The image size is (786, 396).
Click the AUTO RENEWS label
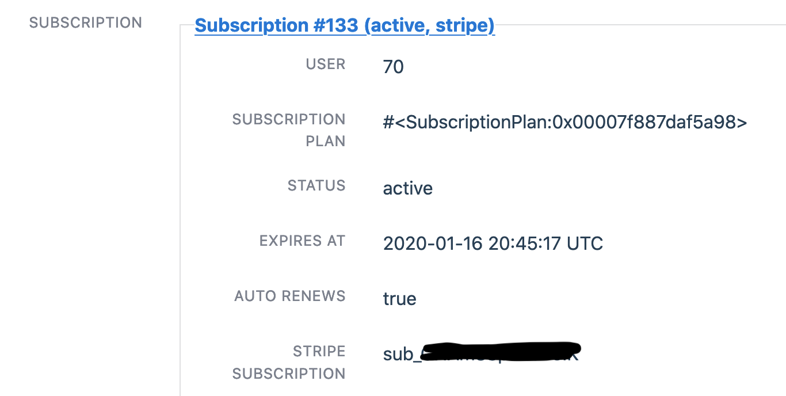click(x=289, y=296)
